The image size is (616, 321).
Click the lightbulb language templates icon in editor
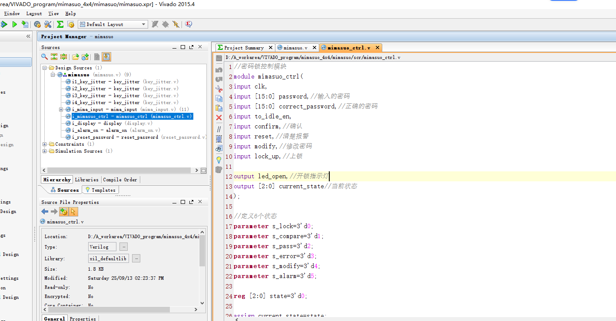[219, 160]
